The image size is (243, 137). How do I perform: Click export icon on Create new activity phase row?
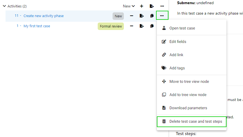coord(142,16)
